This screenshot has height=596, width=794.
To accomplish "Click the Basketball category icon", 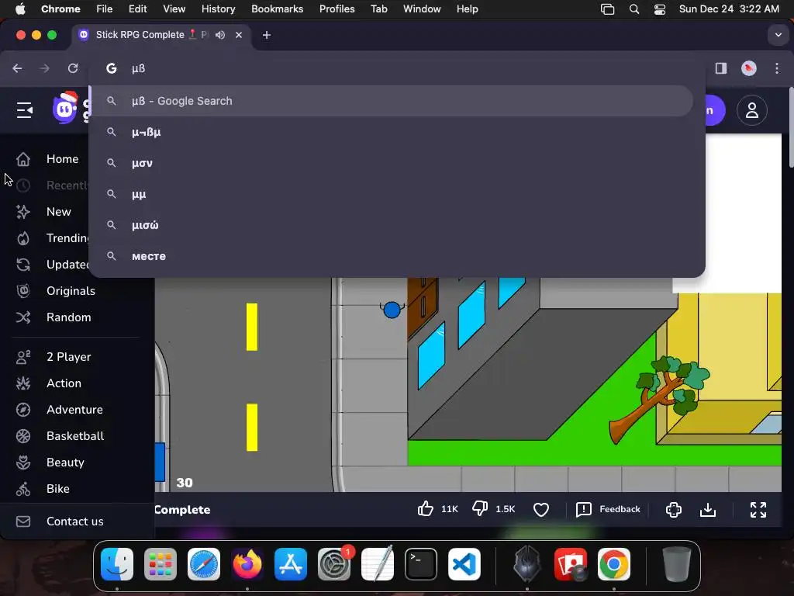I will [23, 436].
